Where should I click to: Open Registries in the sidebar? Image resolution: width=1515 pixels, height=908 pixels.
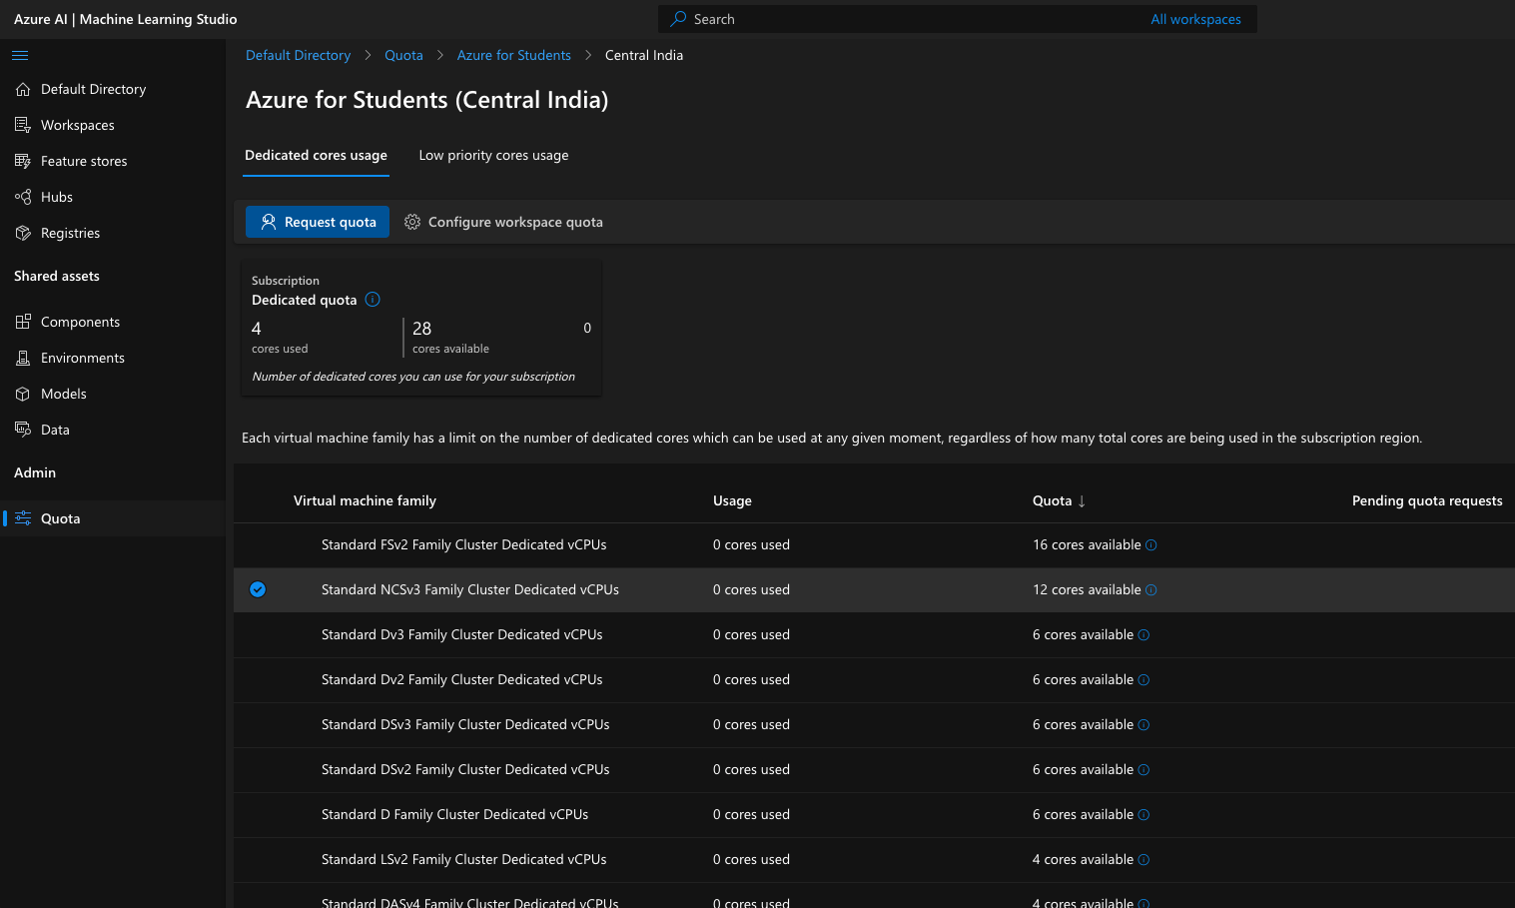(x=112, y=233)
